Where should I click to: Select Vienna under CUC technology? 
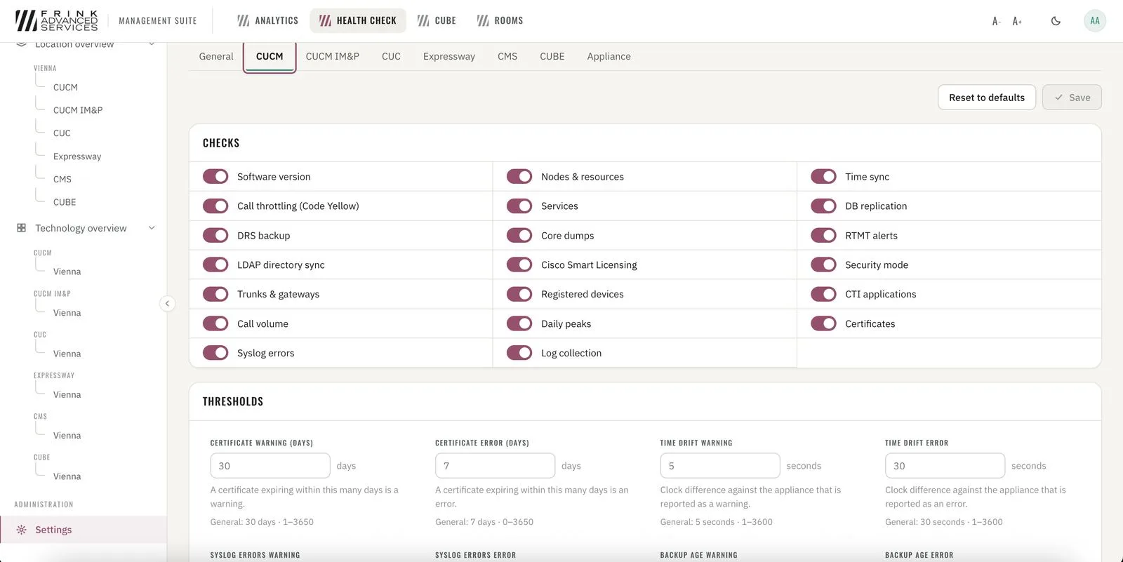[x=67, y=354]
